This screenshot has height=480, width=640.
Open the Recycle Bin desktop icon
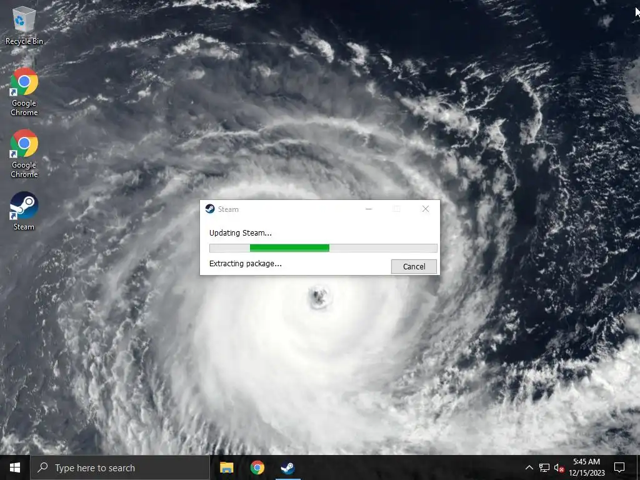pos(24,25)
